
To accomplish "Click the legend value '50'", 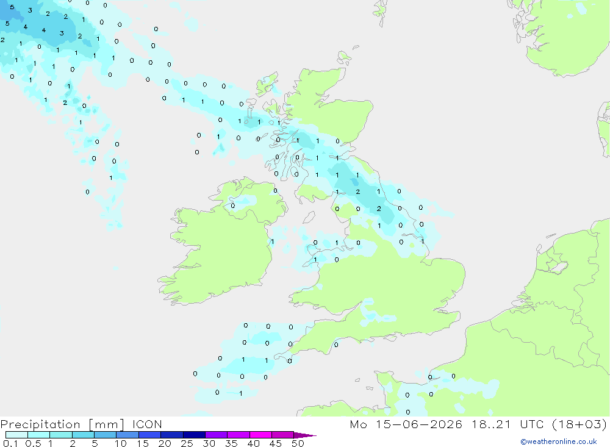I will (x=298, y=443).
